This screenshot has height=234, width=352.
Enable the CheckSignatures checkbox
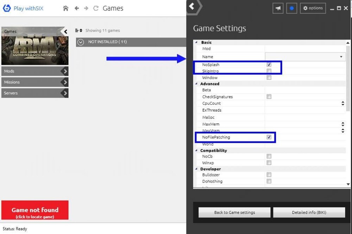(269, 97)
